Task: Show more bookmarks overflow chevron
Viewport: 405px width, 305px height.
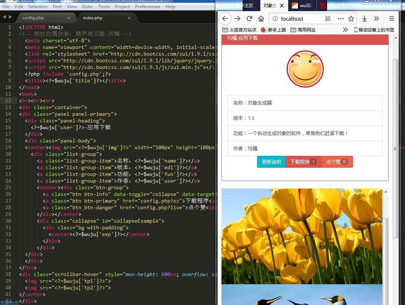Action: [345, 30]
